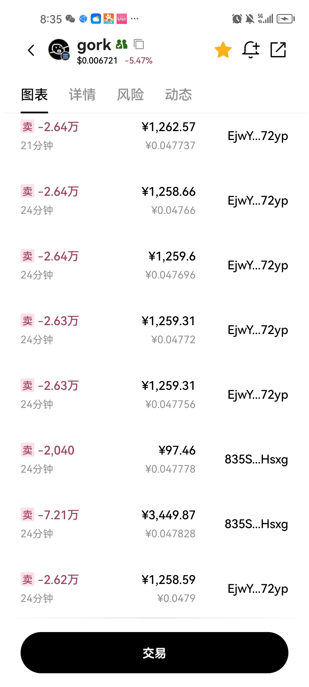Switch to the 详情 tab
The image size is (309, 687).
[x=82, y=94]
